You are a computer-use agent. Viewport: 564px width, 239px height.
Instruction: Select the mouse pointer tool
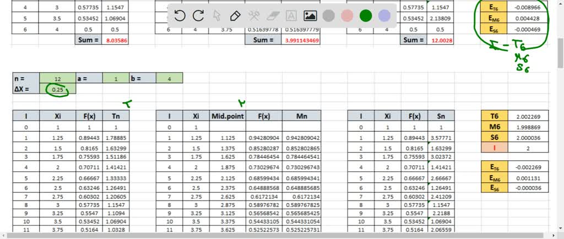216,16
